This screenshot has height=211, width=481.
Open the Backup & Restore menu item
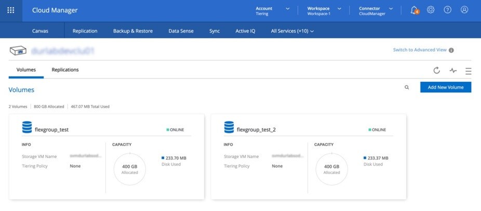133,31
